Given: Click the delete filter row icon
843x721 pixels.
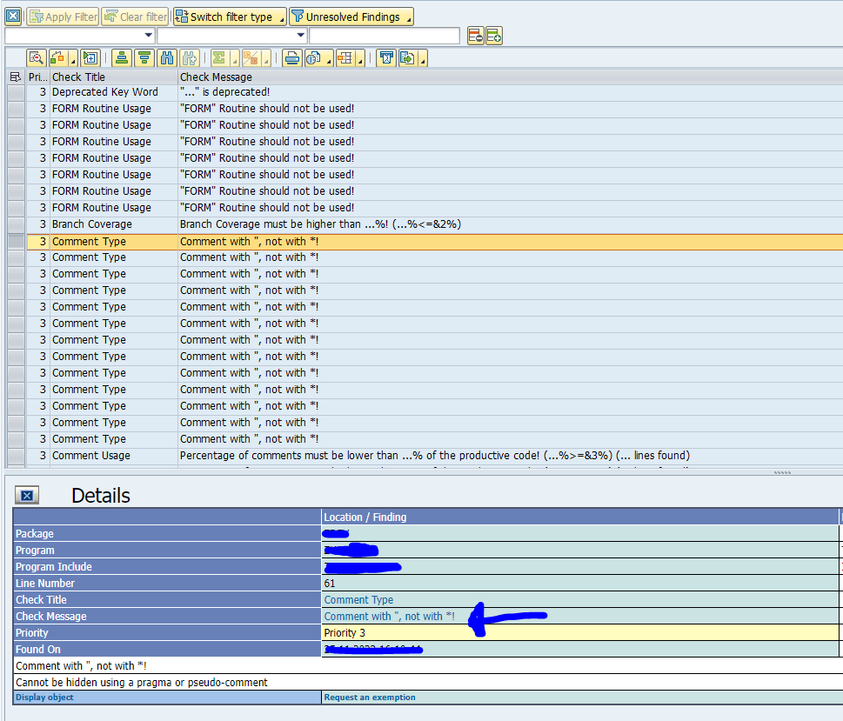Looking at the screenshot, I should tap(476, 36).
